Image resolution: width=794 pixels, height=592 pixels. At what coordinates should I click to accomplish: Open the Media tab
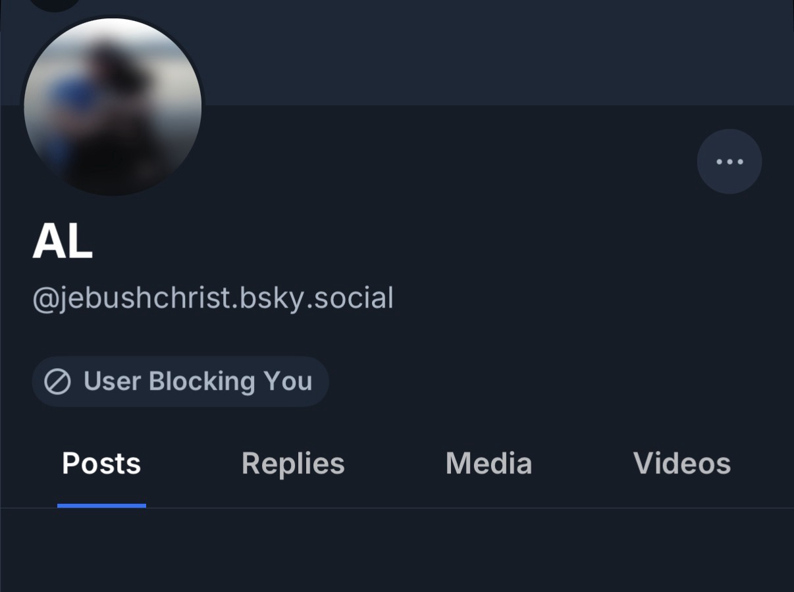[x=489, y=464]
